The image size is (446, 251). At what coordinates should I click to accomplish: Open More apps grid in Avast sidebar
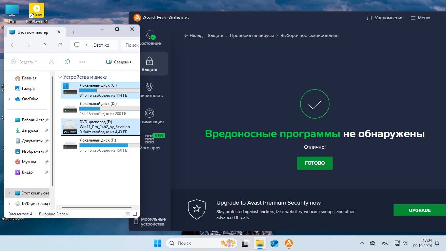click(x=150, y=142)
